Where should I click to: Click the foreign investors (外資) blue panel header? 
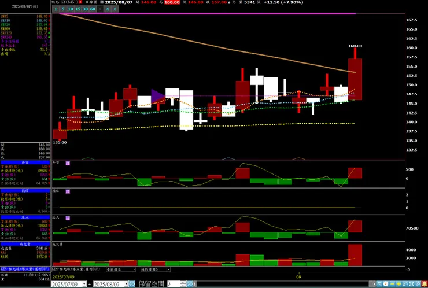(25, 163)
